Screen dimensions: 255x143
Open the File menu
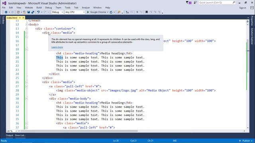click(x=4, y=8)
